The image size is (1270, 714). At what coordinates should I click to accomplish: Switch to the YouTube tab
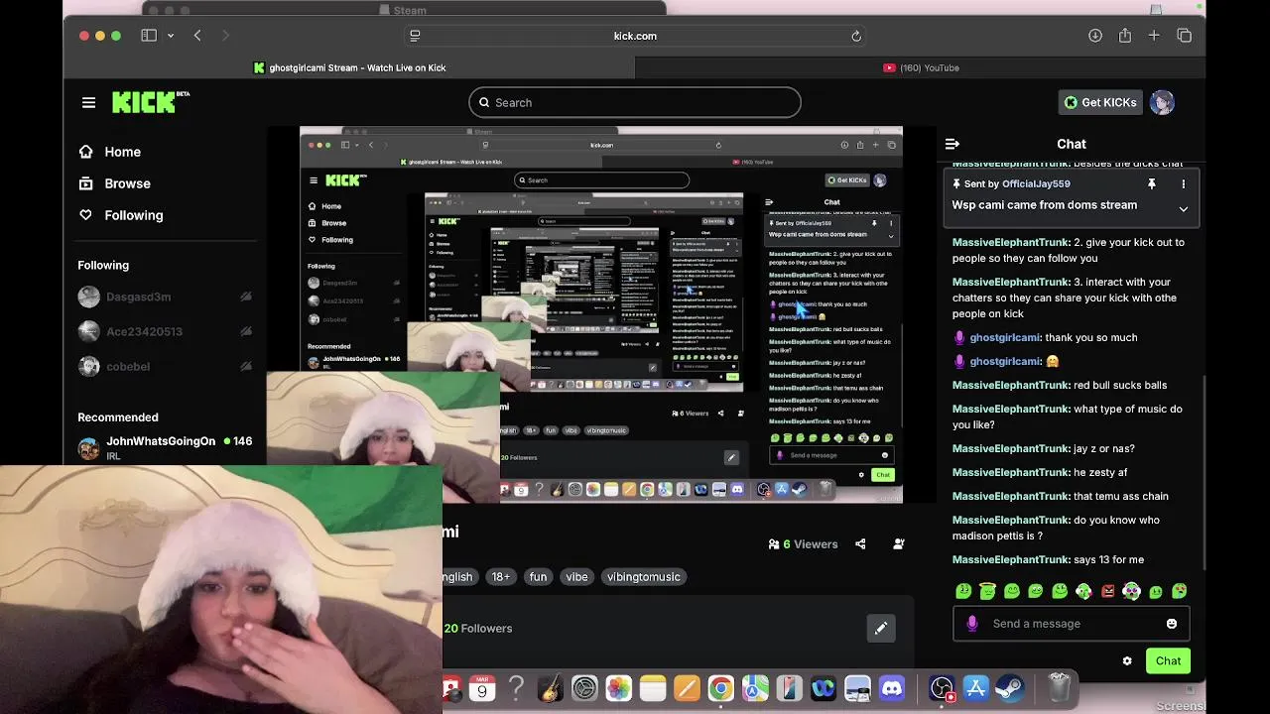921,67
